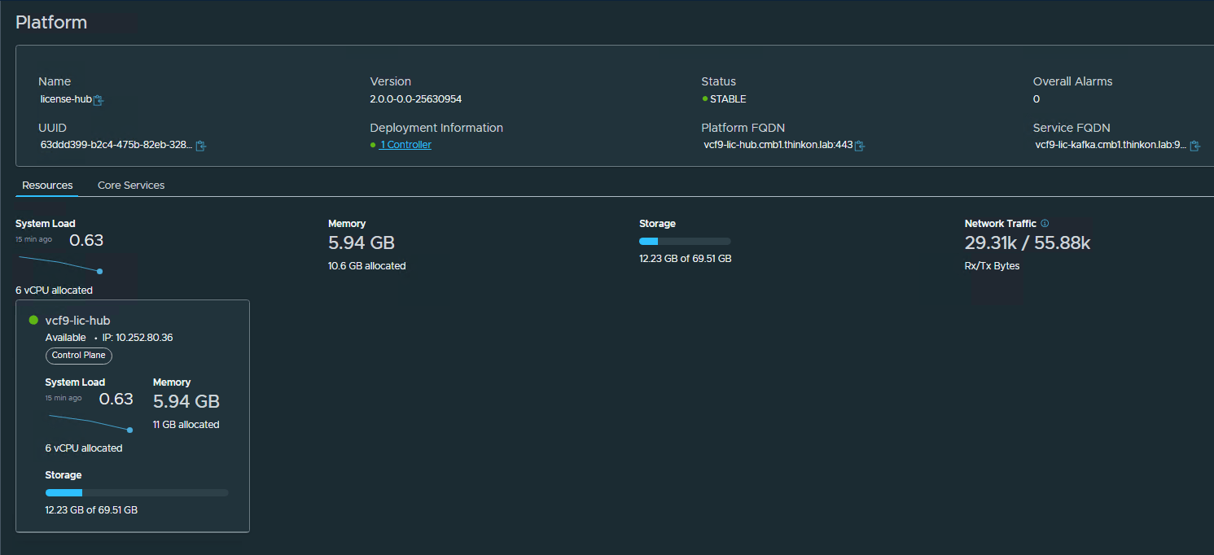Click the Deployment Information label

pos(436,128)
